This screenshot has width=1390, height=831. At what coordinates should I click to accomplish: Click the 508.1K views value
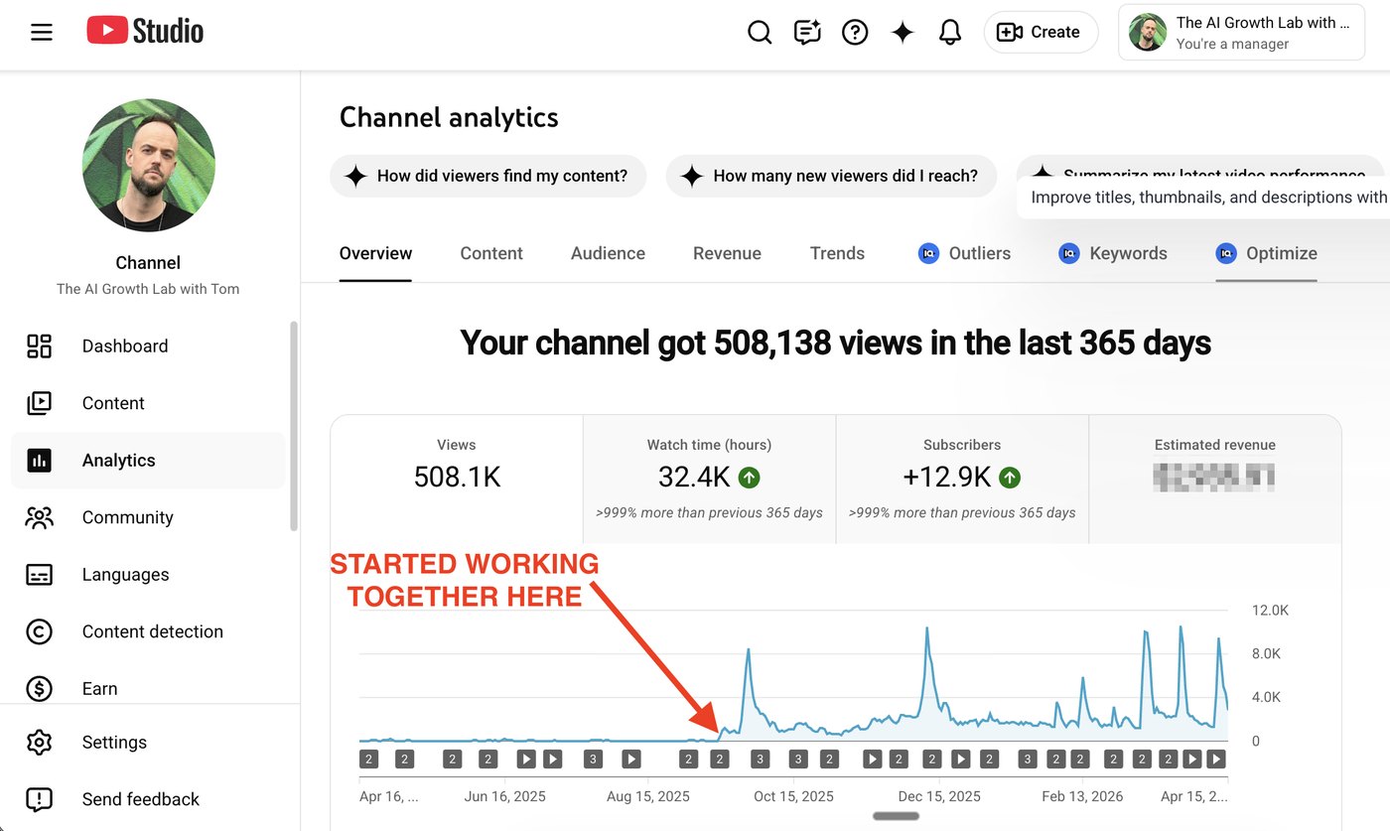(457, 478)
